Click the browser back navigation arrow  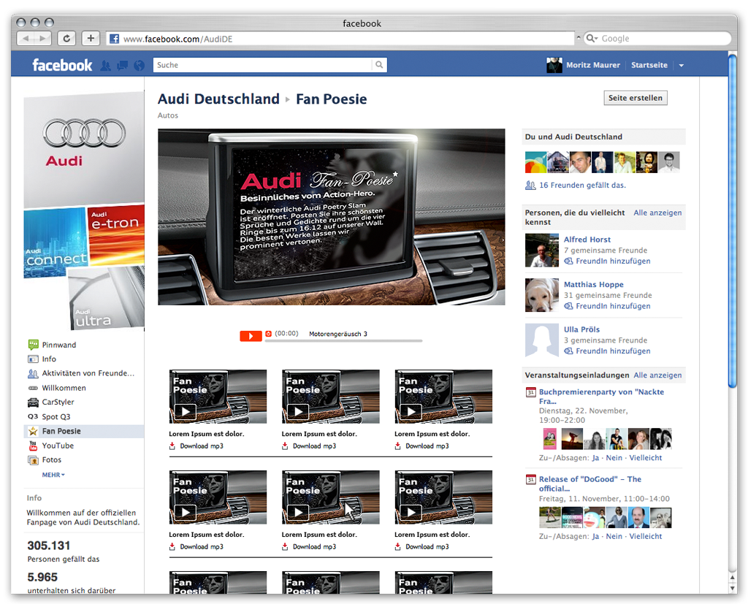point(26,39)
